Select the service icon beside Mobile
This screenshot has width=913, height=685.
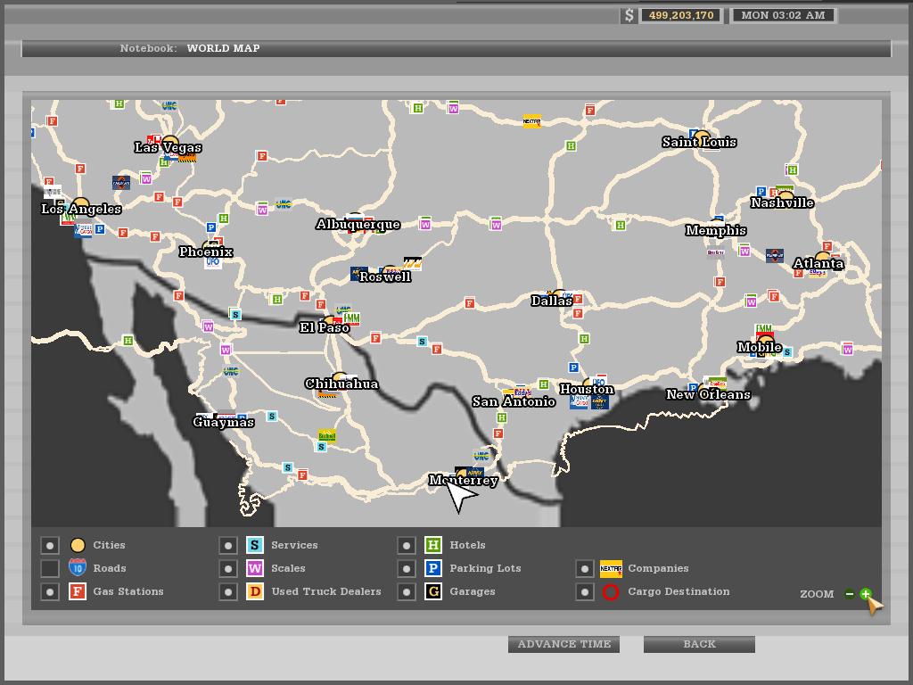(x=787, y=351)
